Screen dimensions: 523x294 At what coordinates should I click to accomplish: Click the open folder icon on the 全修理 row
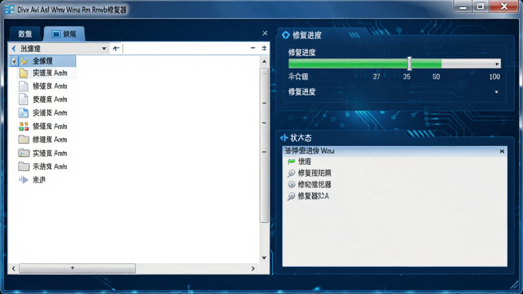[x=24, y=61]
